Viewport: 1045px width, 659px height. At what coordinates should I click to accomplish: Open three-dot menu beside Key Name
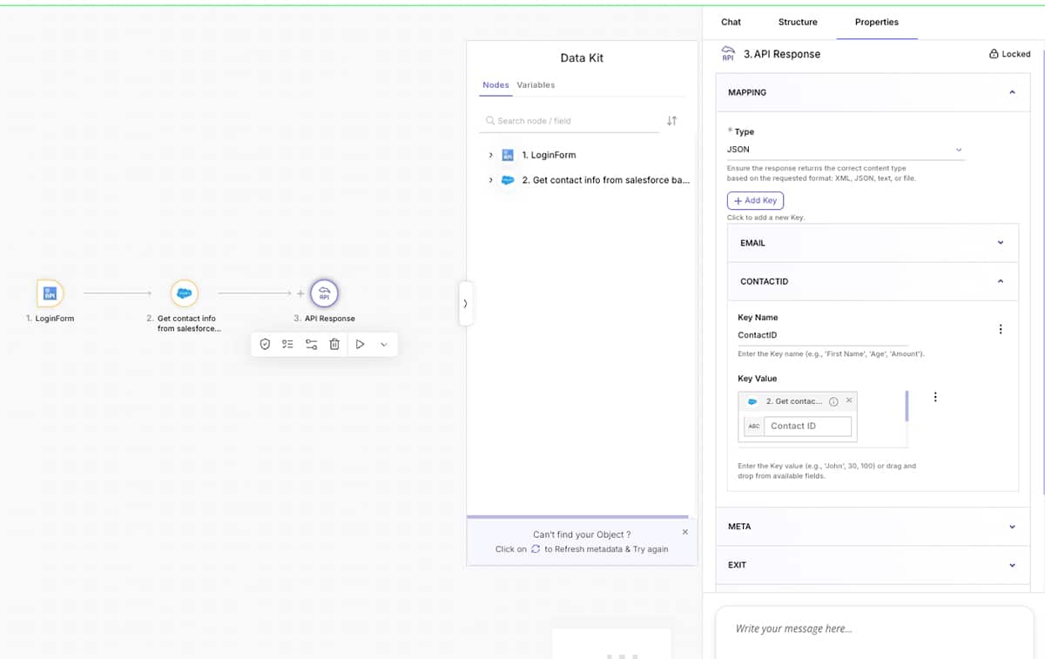coord(1001,329)
